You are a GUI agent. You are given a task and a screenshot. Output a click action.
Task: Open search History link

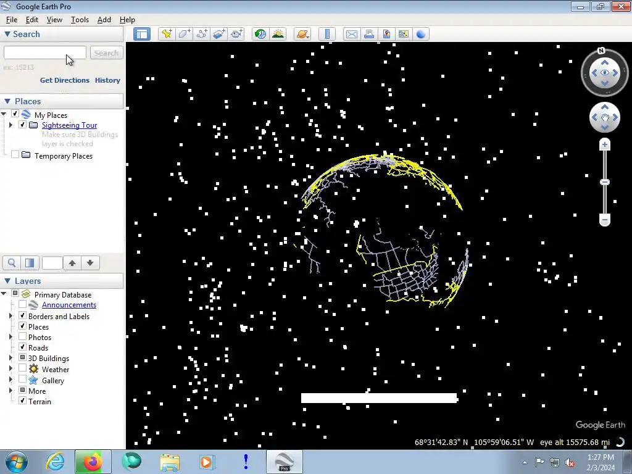coord(107,80)
